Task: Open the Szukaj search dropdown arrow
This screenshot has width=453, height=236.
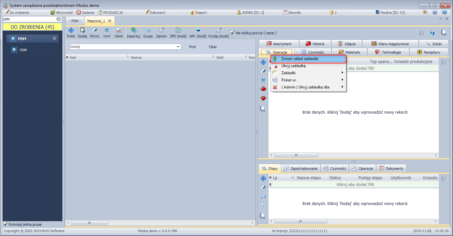Action: click(x=178, y=47)
